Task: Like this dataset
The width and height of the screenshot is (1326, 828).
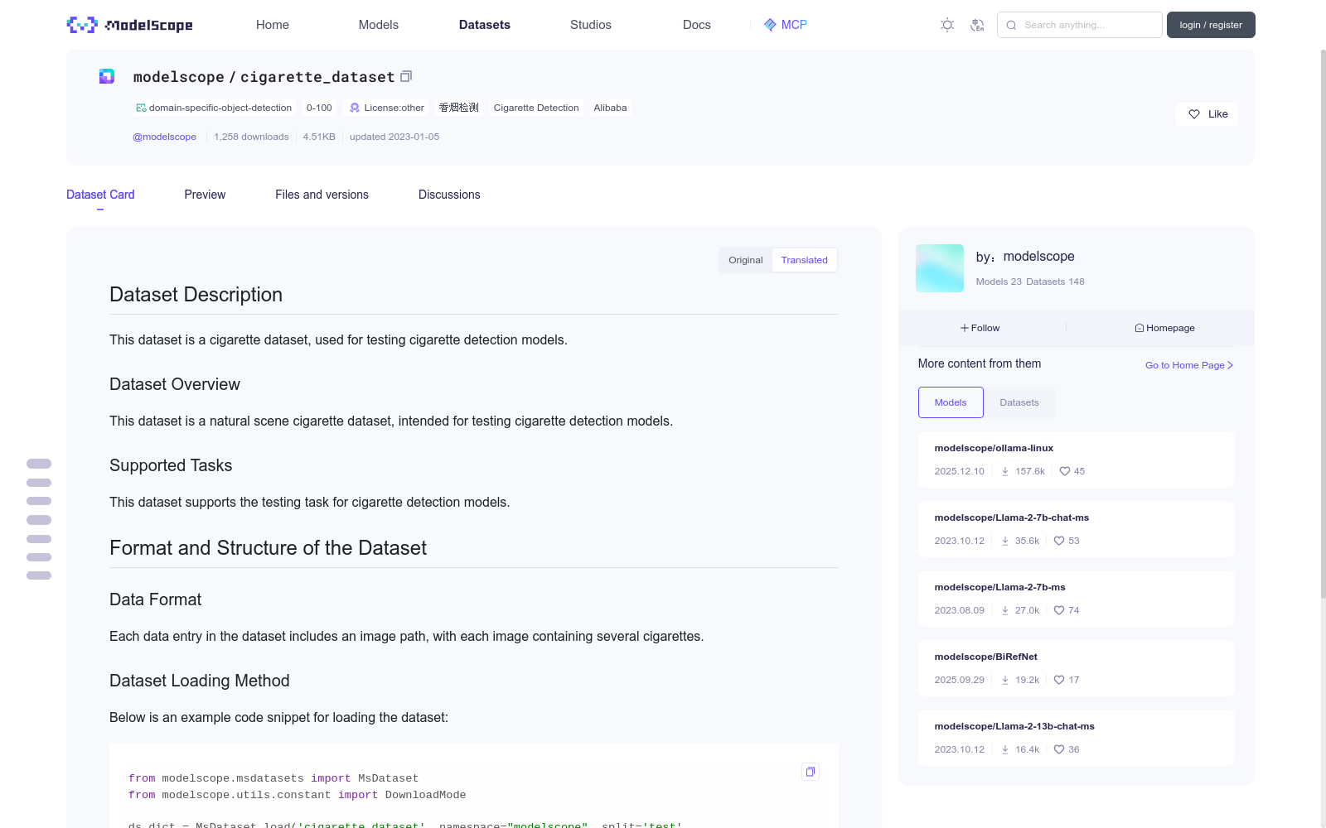Action: tap(1207, 114)
